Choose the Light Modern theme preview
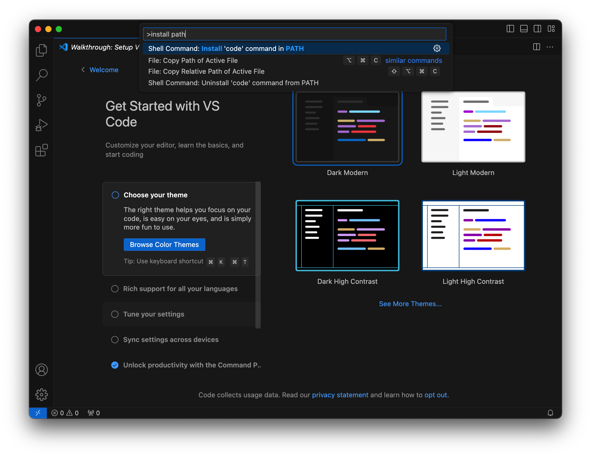 [473, 127]
